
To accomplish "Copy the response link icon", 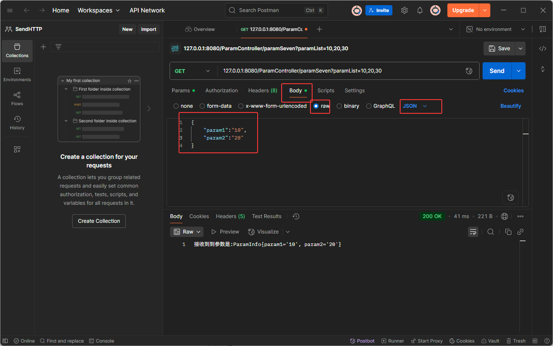I will [x=520, y=232].
